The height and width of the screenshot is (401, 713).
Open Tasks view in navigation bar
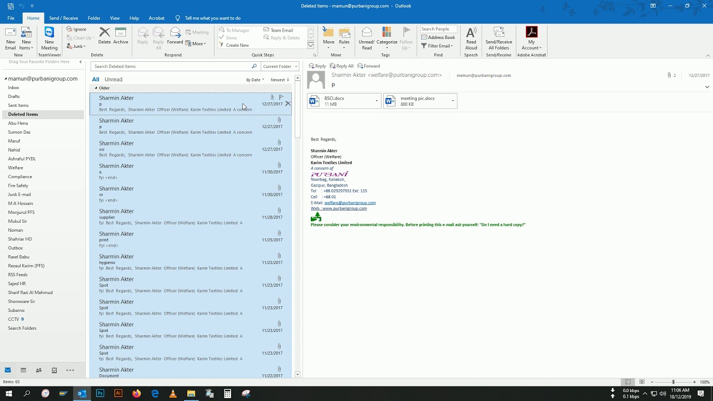[x=54, y=370]
